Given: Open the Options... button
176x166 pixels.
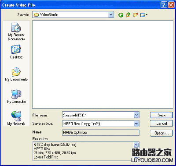Looking at the screenshot, I should click(161, 133).
